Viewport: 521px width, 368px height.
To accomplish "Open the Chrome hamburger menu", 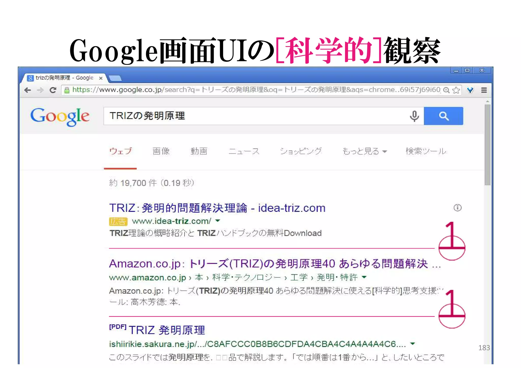I will coord(484,90).
